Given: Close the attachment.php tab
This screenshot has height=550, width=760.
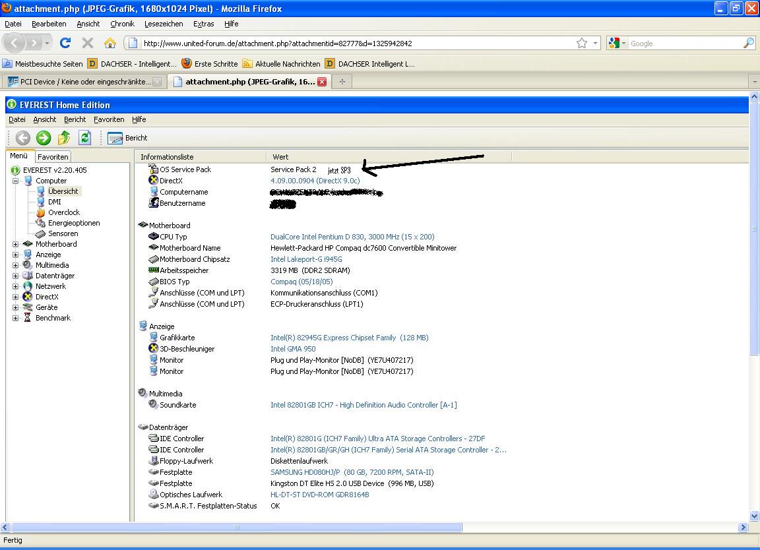Looking at the screenshot, I should (x=322, y=82).
